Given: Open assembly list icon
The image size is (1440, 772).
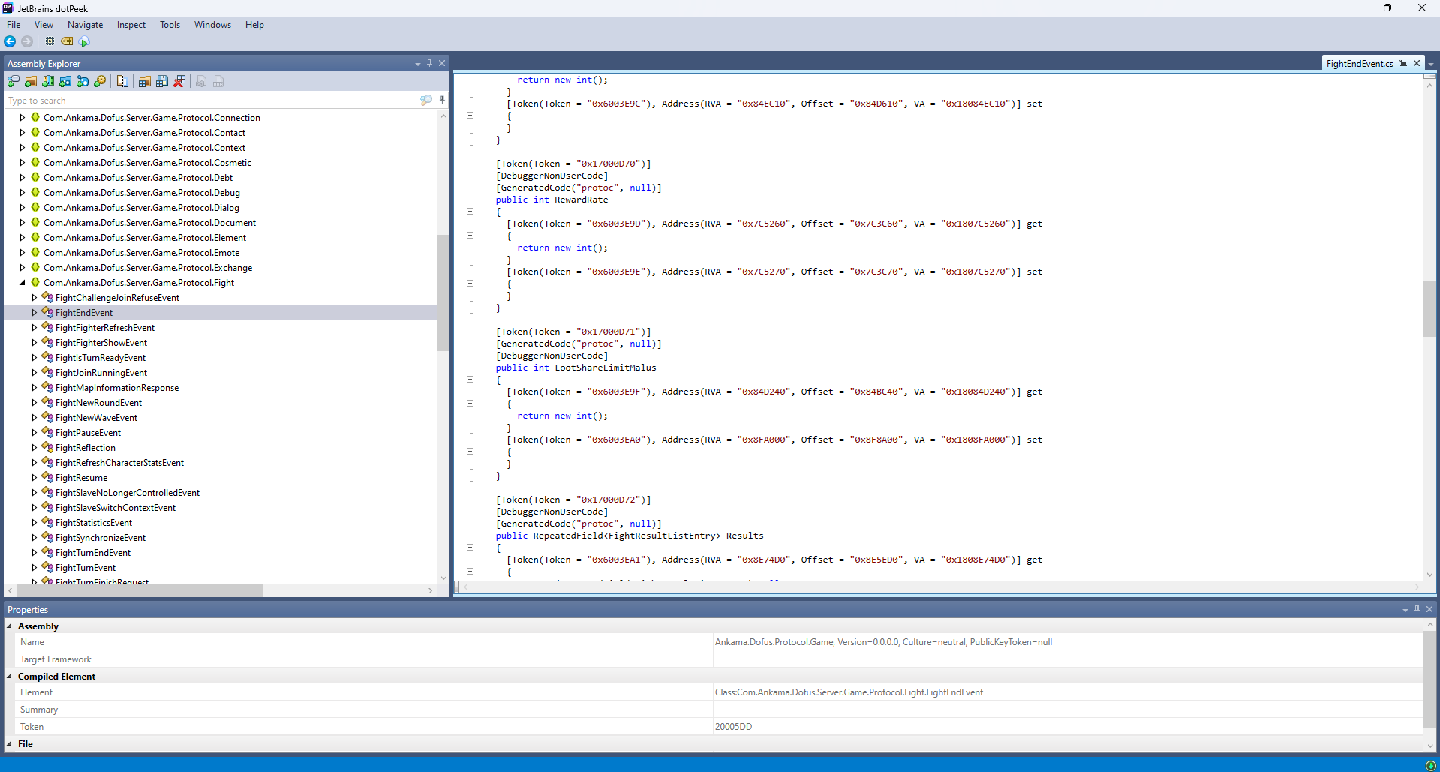Looking at the screenshot, I should point(145,81).
